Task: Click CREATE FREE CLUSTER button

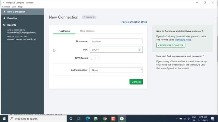Action: point(171,45)
